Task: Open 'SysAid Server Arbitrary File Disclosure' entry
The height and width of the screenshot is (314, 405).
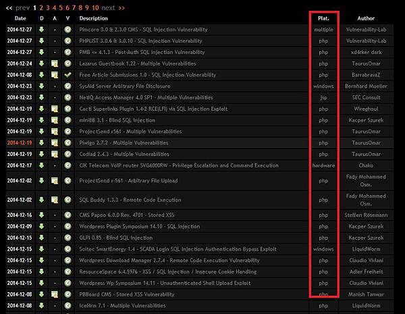Action: pyautogui.click(x=125, y=86)
